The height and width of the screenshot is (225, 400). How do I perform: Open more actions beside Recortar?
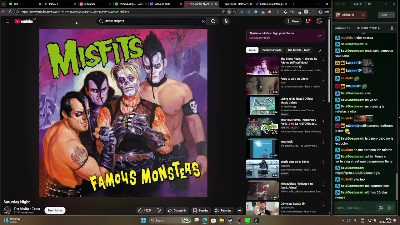(239, 210)
